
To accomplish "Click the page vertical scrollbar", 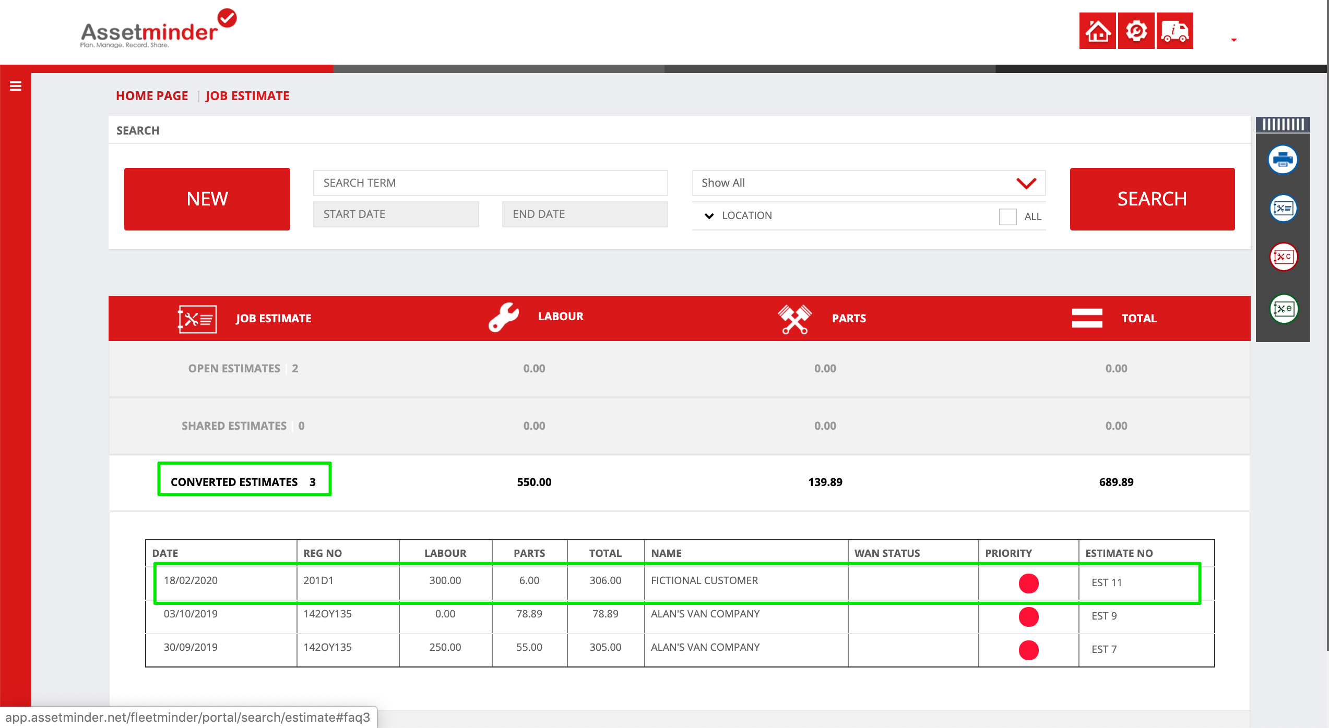I will 1326,325.
